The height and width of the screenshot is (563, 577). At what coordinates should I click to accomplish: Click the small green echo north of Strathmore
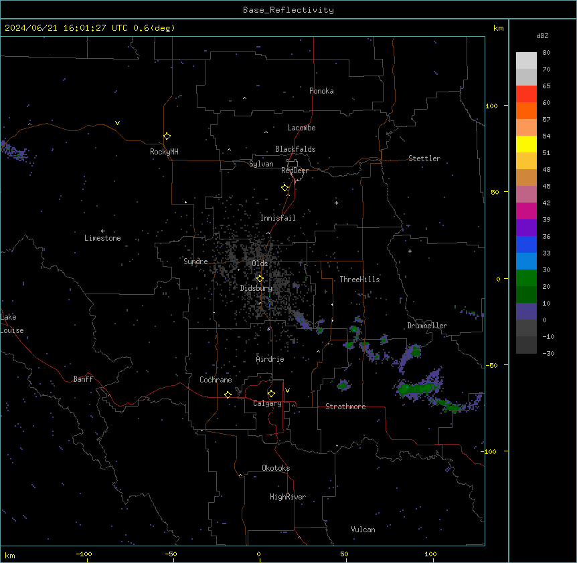point(343,385)
